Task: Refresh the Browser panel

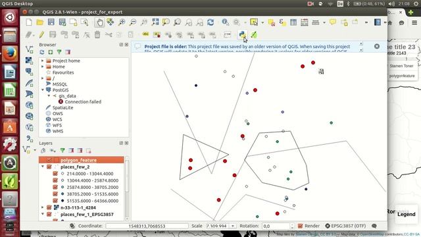Action: click(42, 52)
